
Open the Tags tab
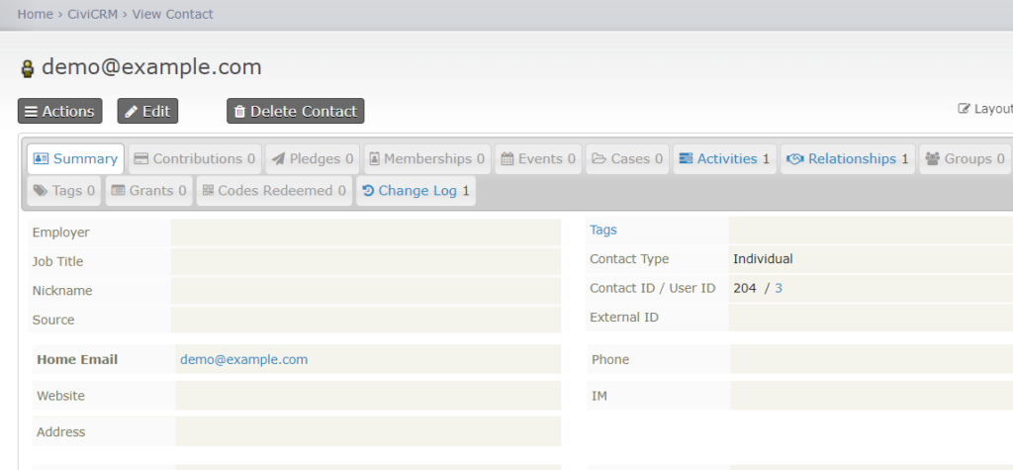pyautogui.click(x=64, y=191)
